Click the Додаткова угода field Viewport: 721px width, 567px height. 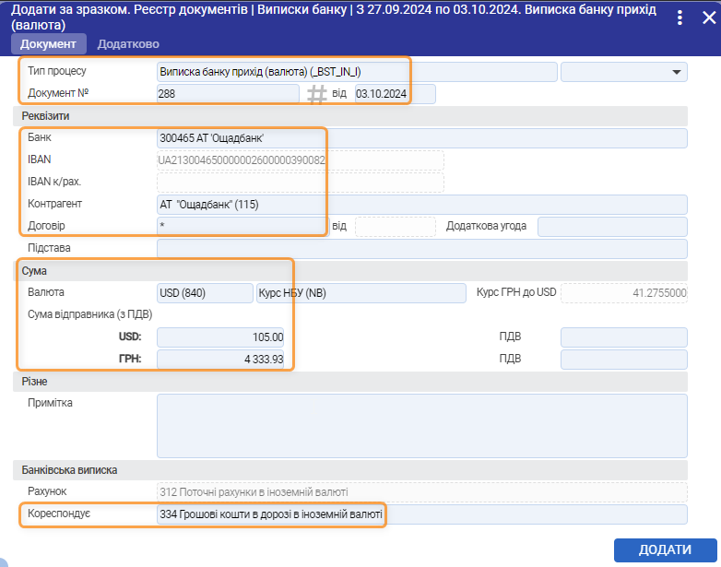(612, 227)
